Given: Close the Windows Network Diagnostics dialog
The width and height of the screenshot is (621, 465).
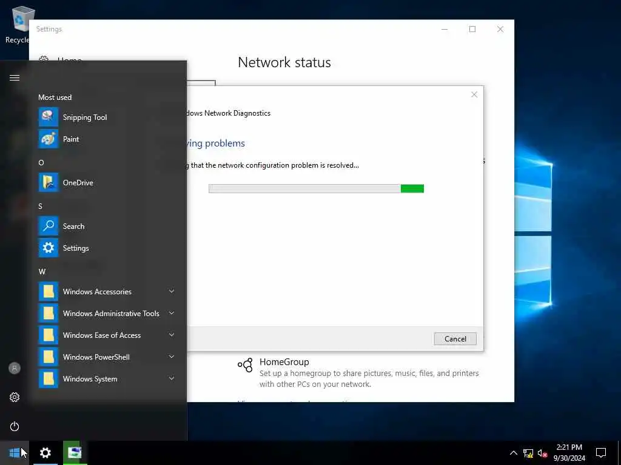Looking at the screenshot, I should pyautogui.click(x=474, y=94).
